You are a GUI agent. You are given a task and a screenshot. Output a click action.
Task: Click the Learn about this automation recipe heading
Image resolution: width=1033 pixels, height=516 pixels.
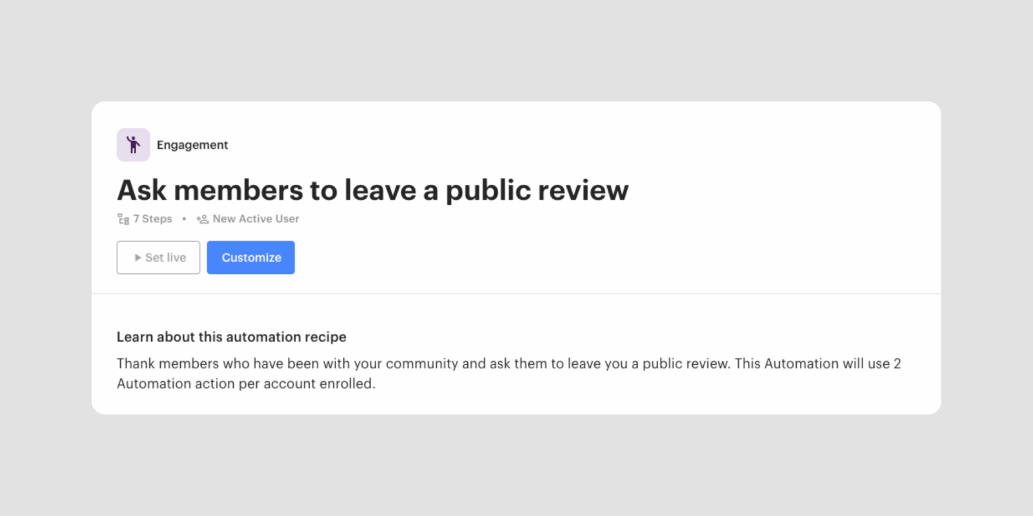point(232,337)
